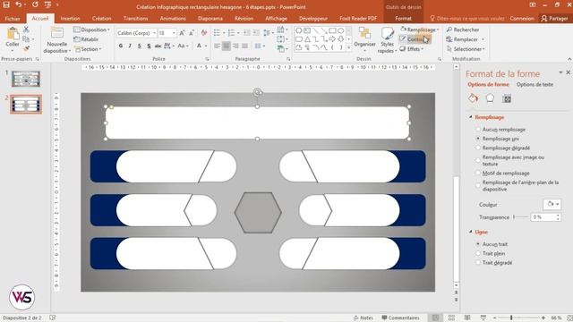Toggle underline S formatting
The width and height of the screenshot is (573, 322).
click(x=140, y=46)
